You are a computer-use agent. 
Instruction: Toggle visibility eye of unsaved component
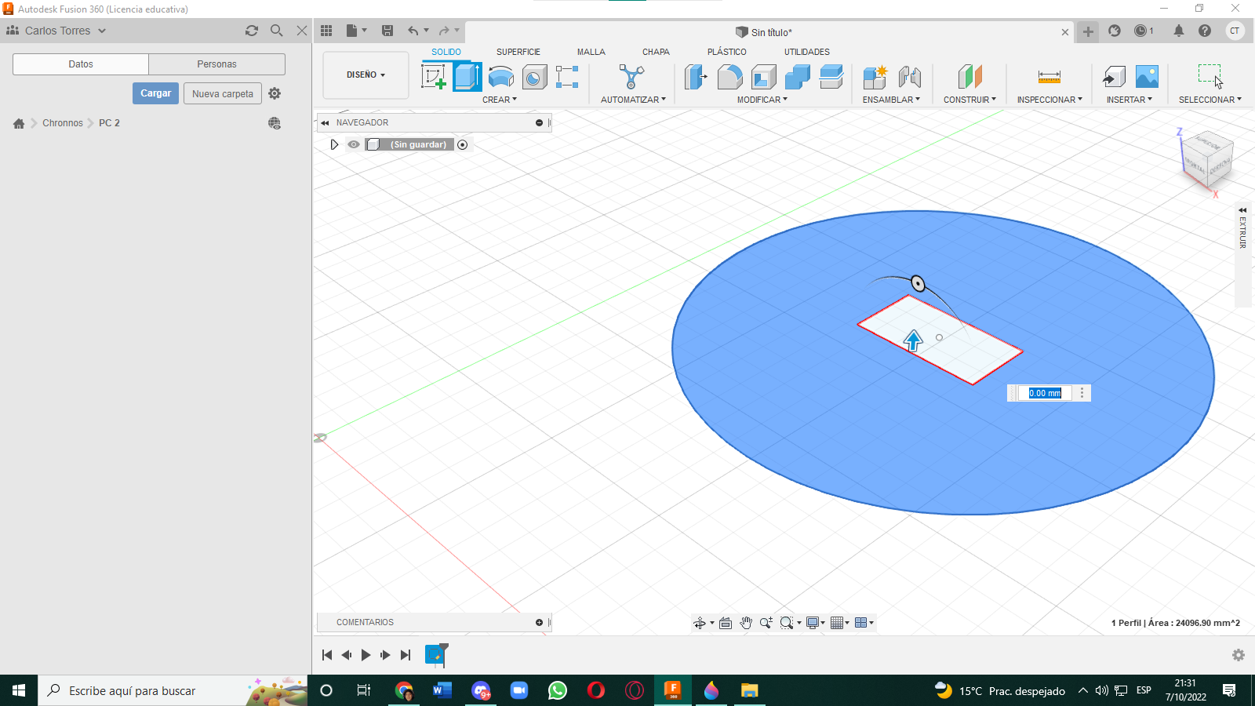tap(354, 144)
